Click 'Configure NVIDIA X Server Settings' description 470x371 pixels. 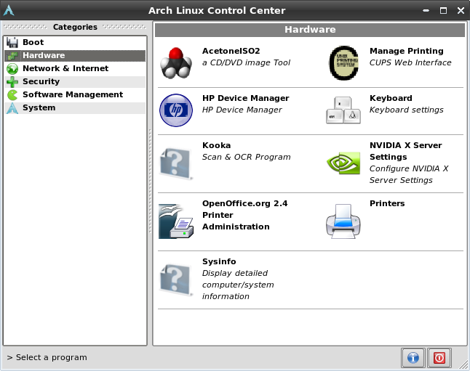(409, 174)
